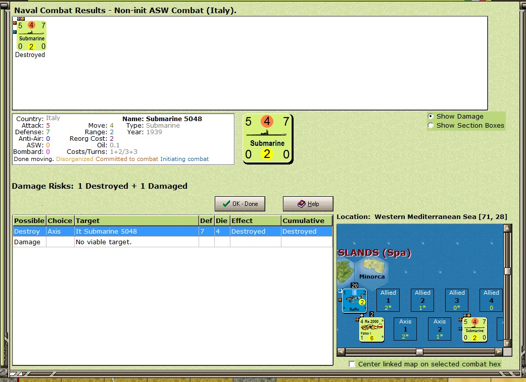This screenshot has height=382, width=526.
Task: Select the Re.2000 Falco fighter counter
Action: [372, 330]
